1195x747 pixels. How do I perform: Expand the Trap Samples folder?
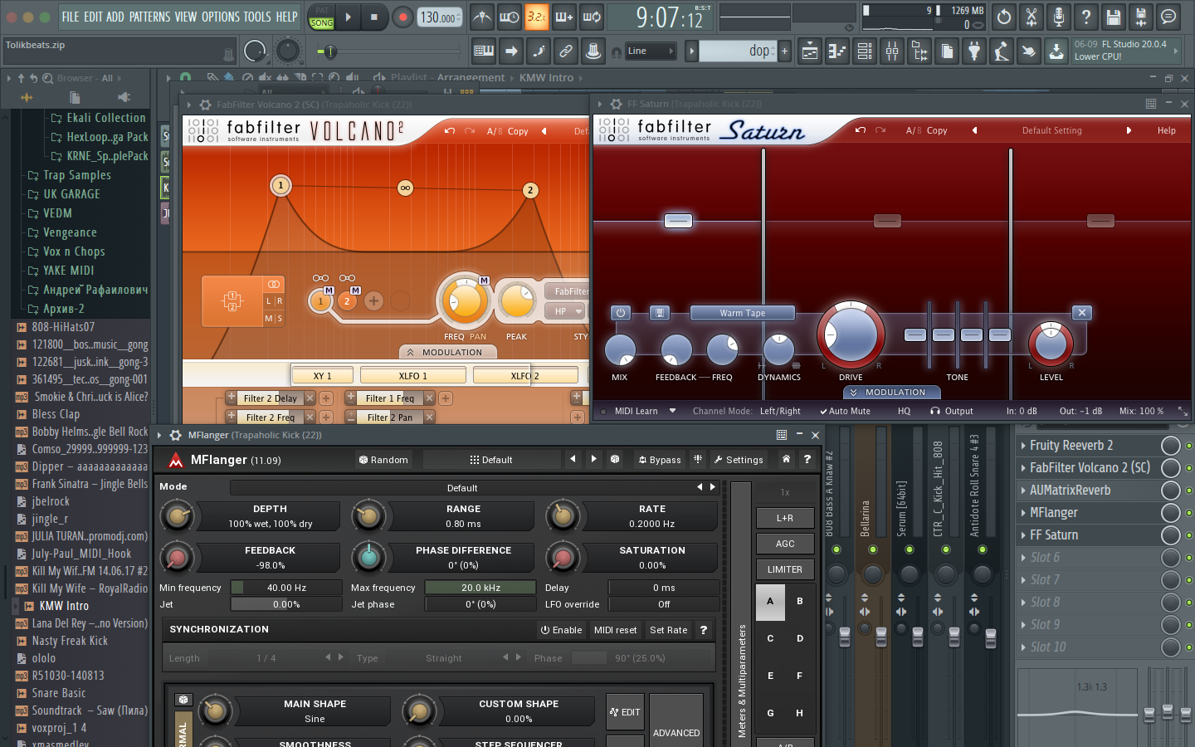pos(77,175)
